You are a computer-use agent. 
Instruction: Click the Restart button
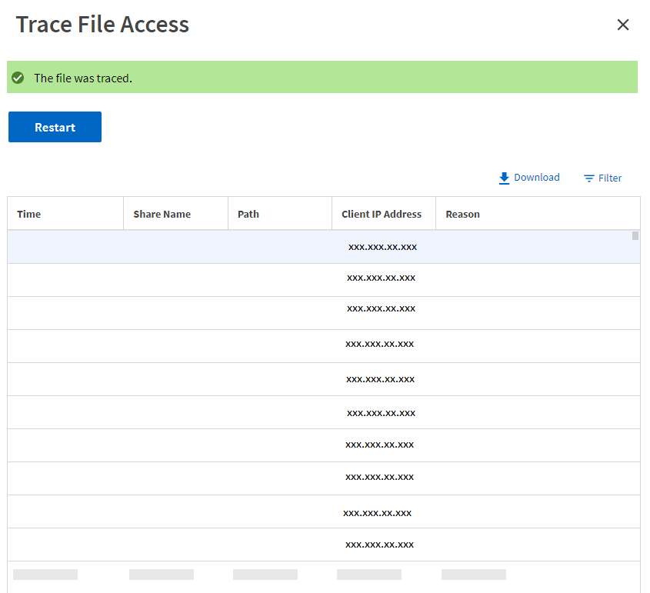click(55, 127)
